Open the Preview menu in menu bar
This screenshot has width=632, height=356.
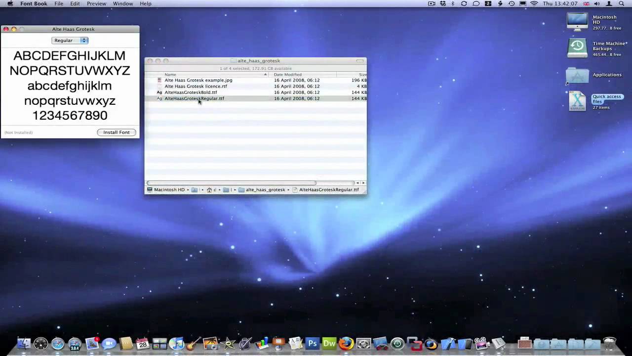(x=96, y=3)
